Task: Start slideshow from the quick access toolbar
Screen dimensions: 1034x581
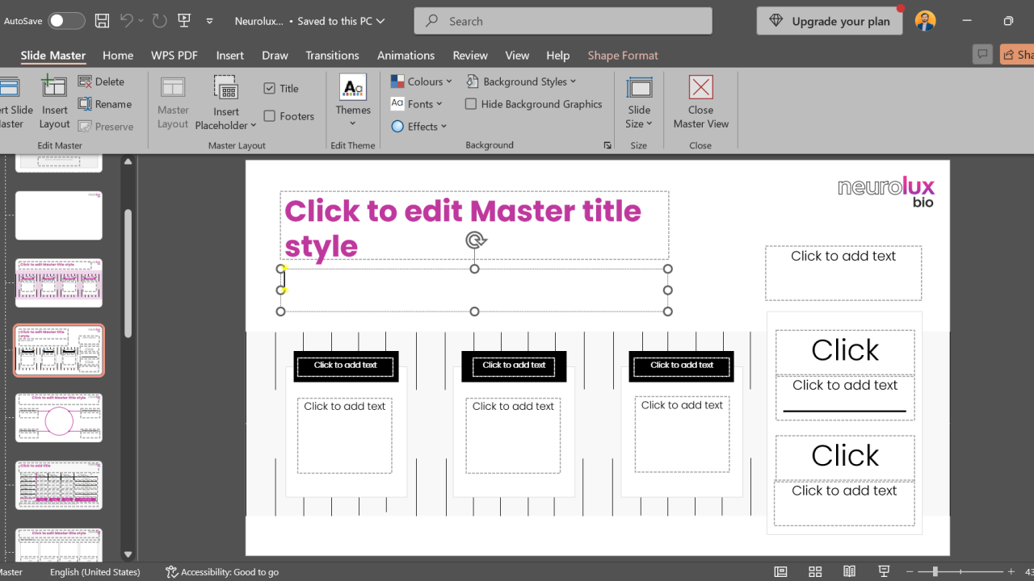Action: click(184, 21)
